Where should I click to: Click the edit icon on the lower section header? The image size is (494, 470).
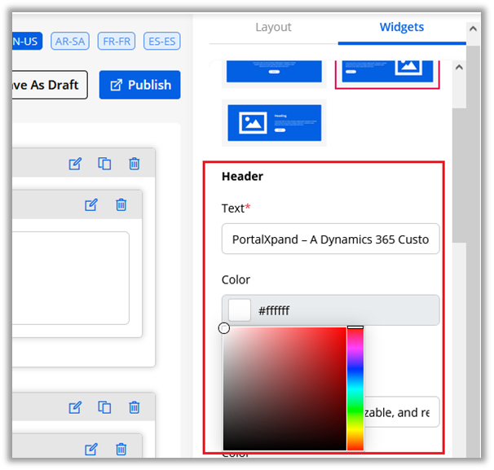pyautogui.click(x=75, y=407)
